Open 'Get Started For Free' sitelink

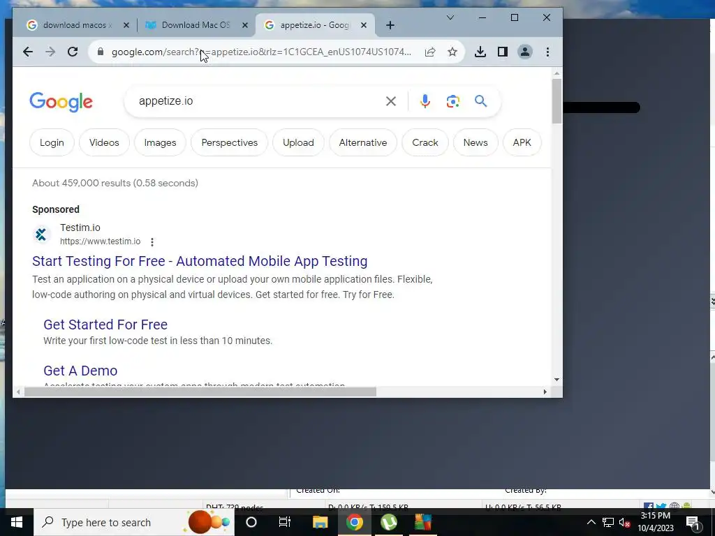tap(105, 325)
